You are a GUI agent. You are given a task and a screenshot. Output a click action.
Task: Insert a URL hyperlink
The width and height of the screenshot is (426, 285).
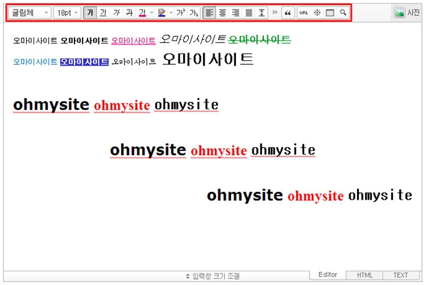(304, 13)
